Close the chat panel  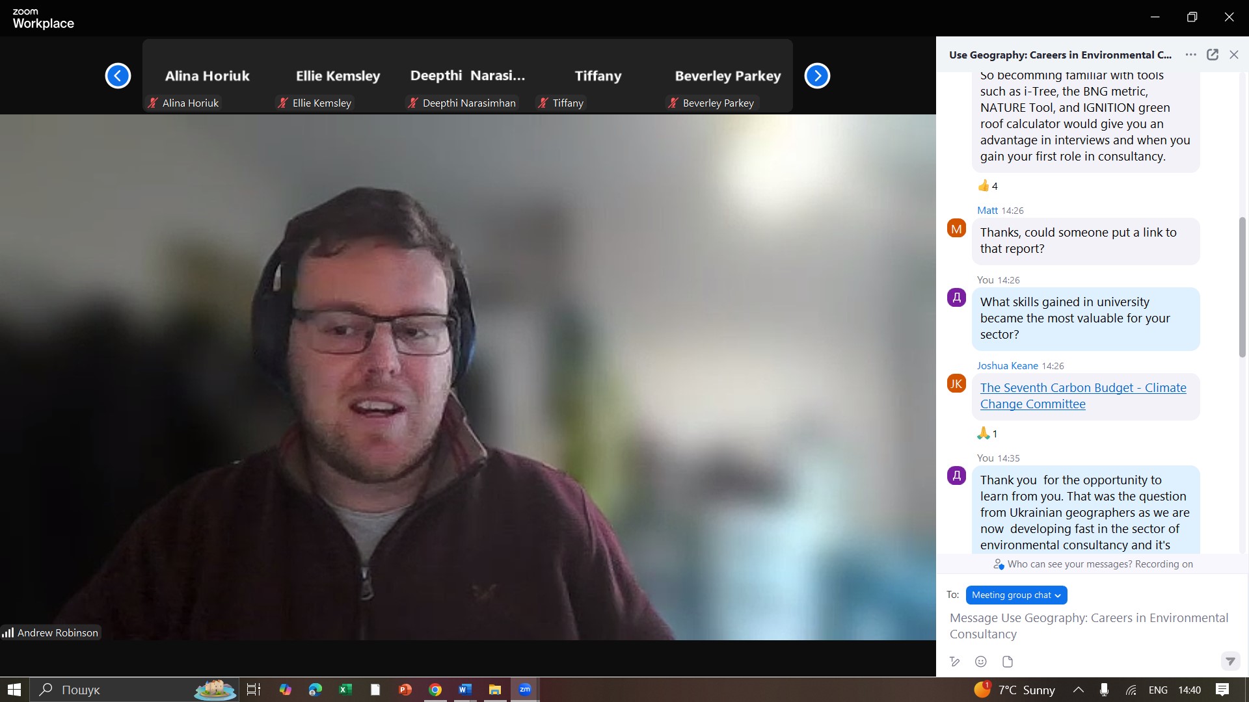(1233, 55)
